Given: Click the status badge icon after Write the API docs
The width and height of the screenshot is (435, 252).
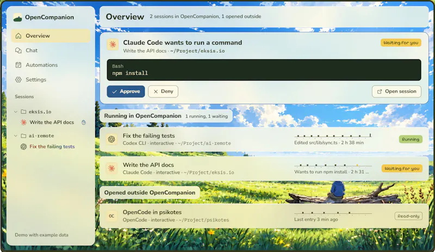Looking at the screenshot, I should click(84, 122).
